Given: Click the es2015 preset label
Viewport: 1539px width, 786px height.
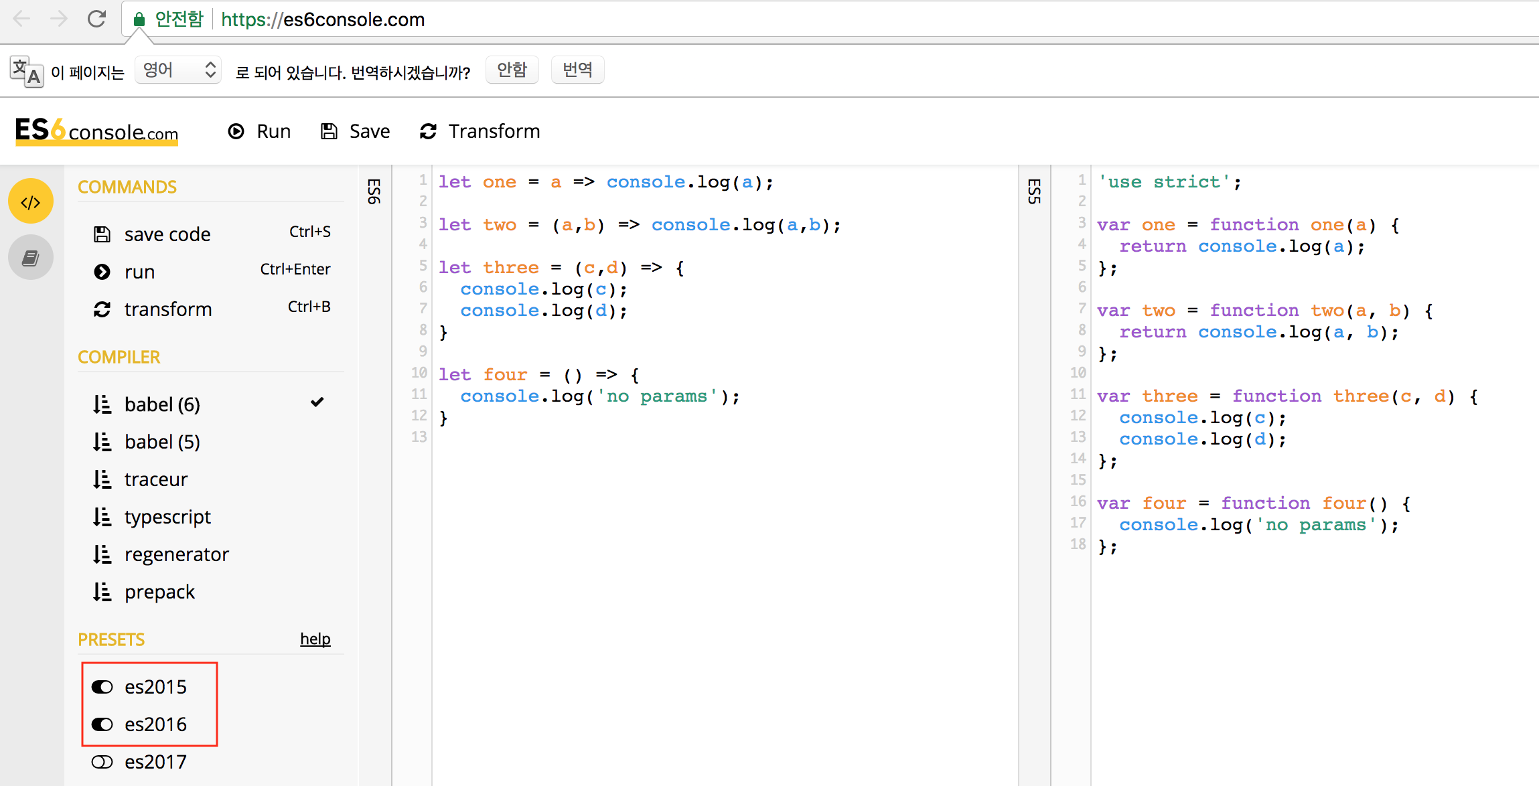Looking at the screenshot, I should pos(155,687).
